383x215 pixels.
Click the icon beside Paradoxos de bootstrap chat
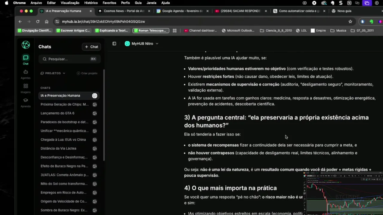[x=95, y=122]
